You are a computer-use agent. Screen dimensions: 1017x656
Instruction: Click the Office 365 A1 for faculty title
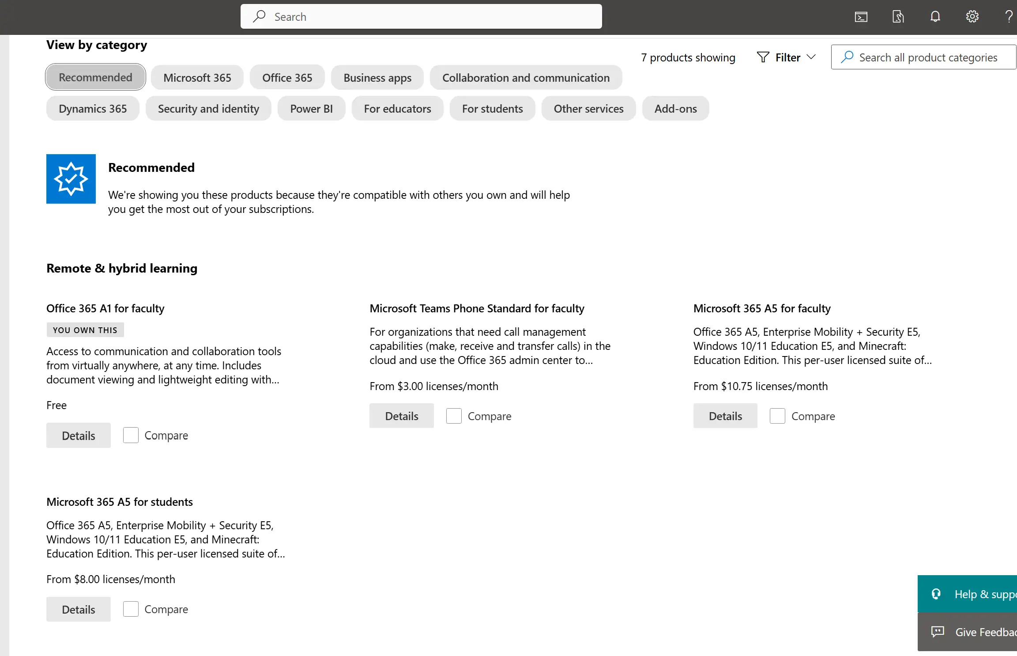[105, 308]
